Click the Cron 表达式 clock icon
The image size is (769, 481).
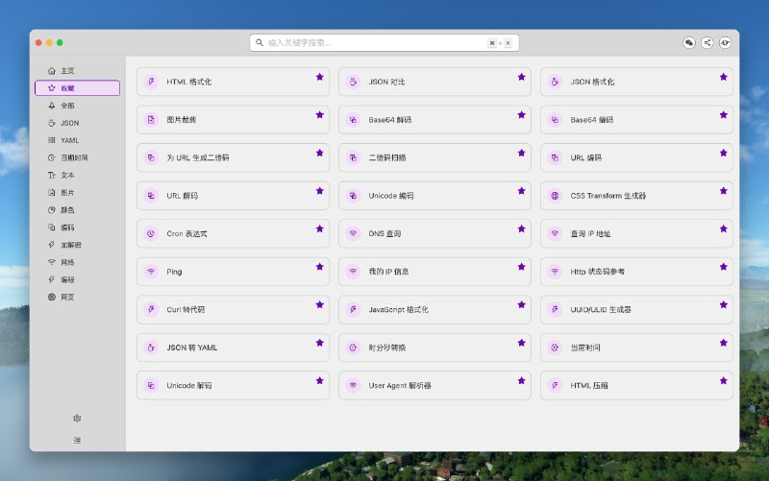(x=151, y=233)
